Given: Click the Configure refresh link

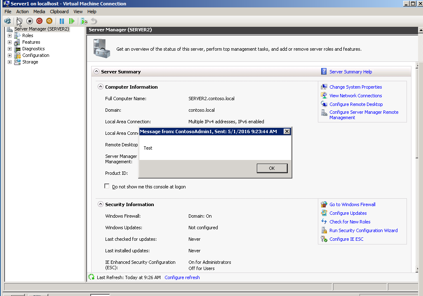Looking at the screenshot, I should click(x=182, y=277).
